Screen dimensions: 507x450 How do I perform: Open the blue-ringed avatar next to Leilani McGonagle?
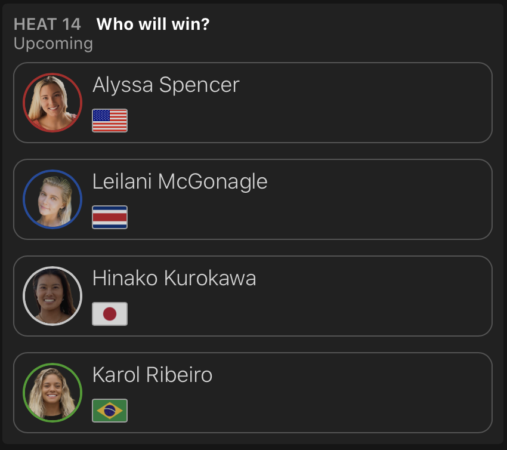[x=52, y=199]
